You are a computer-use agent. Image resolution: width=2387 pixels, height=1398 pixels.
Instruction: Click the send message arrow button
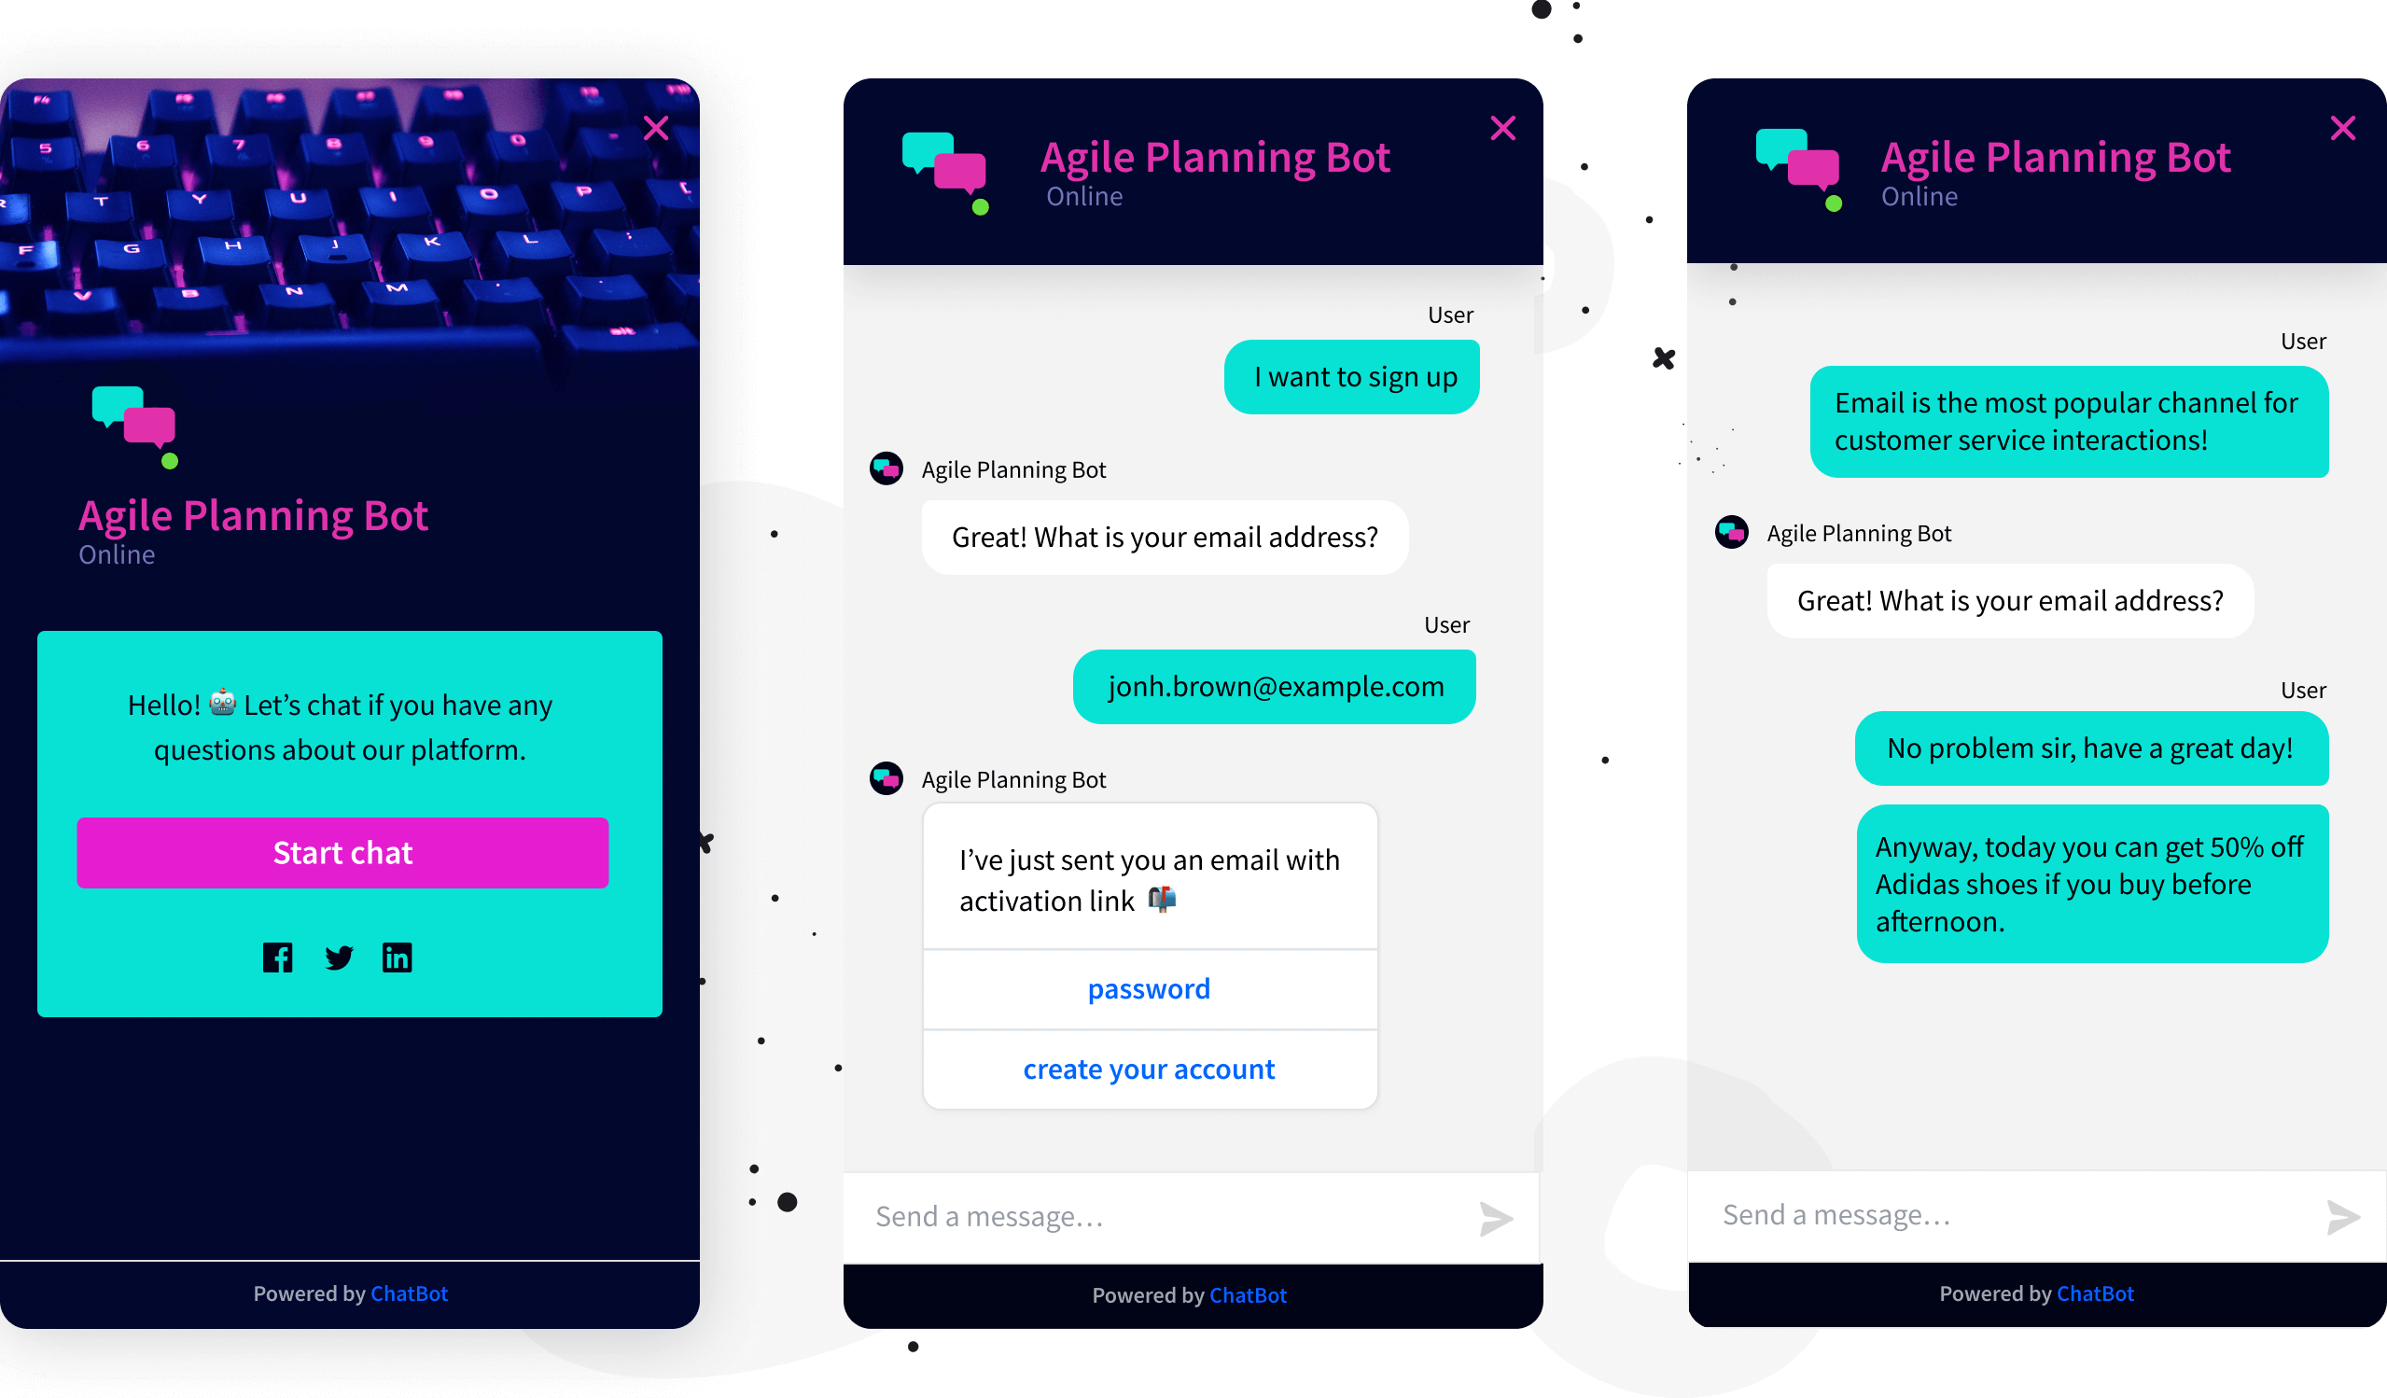(1496, 1215)
